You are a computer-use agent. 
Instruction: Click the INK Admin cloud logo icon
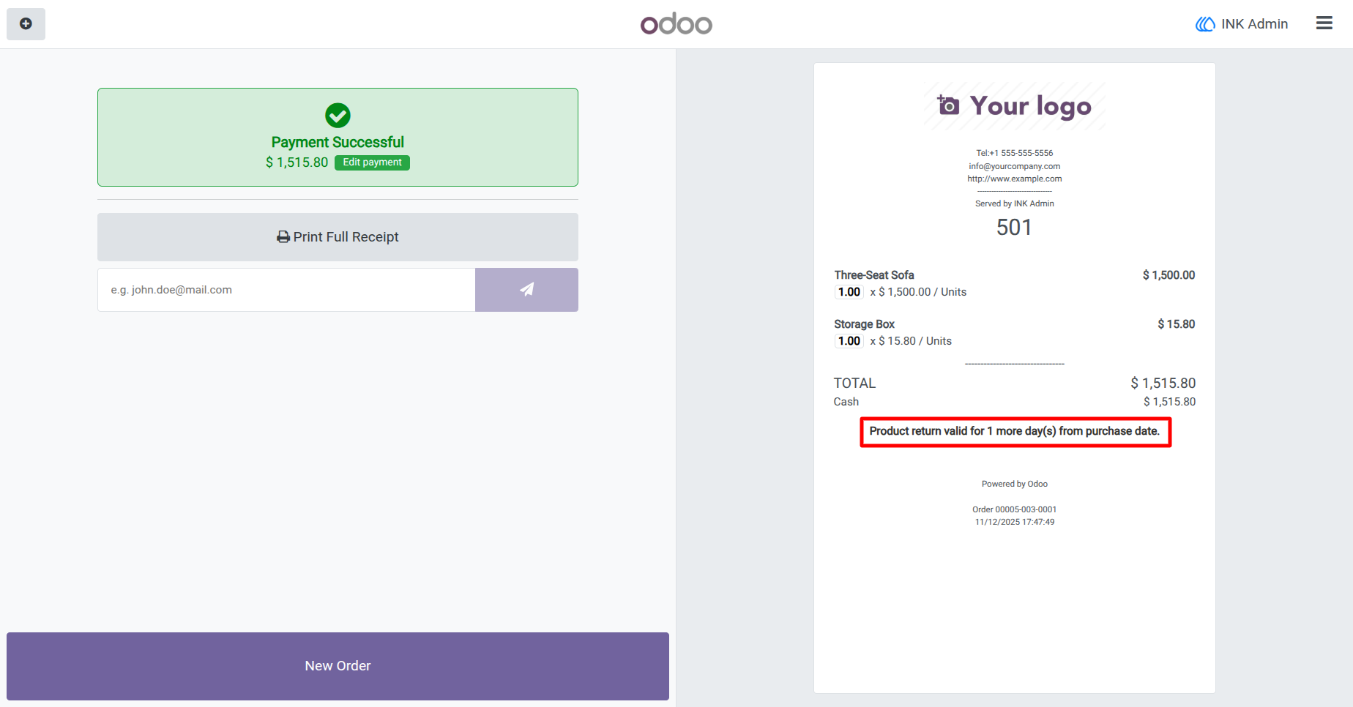pyautogui.click(x=1205, y=24)
